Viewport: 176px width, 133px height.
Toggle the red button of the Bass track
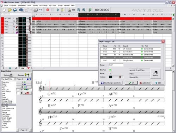pyautogui.click(x=2, y=24)
